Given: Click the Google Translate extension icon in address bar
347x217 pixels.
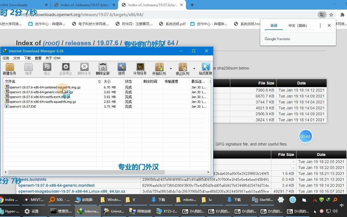Looking at the screenshot, I should (x=322, y=14).
